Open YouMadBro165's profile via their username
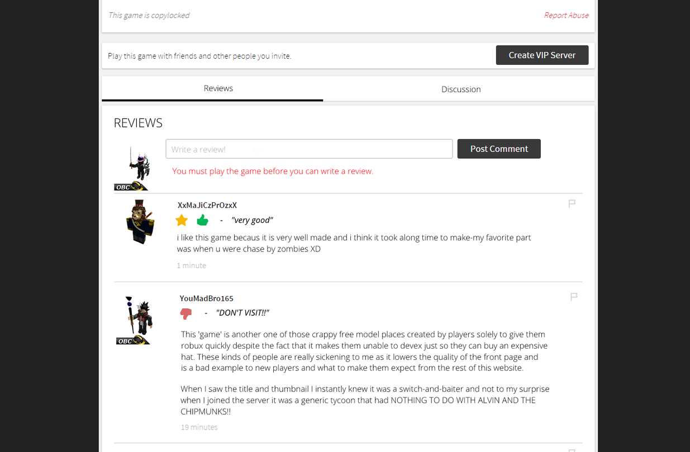 [206, 298]
